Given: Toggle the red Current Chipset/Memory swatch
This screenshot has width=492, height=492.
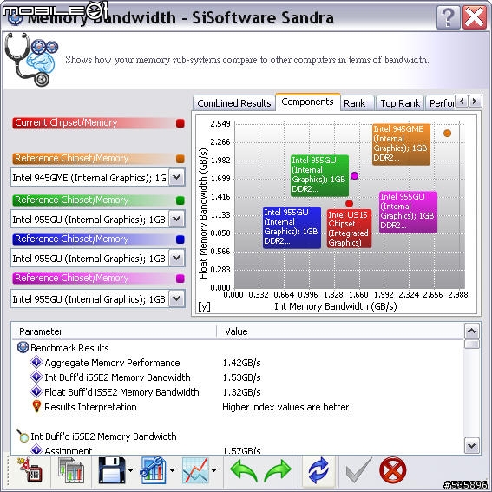Looking at the screenshot, I should pyautogui.click(x=180, y=122).
